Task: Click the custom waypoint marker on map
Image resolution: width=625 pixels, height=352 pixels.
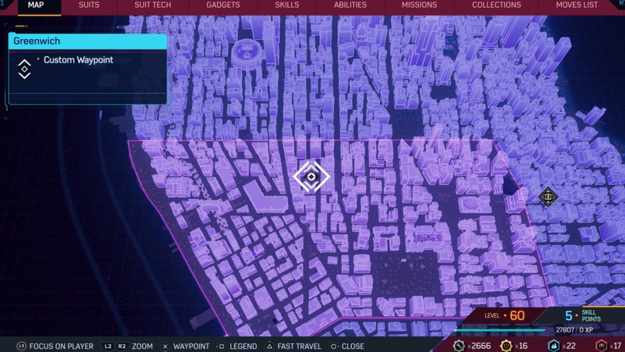Action: [x=311, y=177]
